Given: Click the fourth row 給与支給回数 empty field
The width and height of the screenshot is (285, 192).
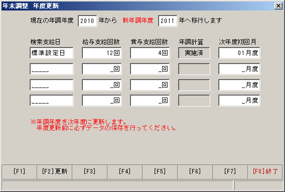Looking at the screenshot, I should pos(102,100).
